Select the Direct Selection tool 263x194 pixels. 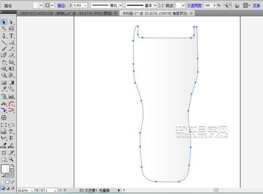(x=11, y=22)
